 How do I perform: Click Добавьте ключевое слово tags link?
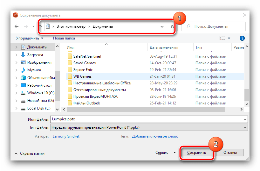155,136
